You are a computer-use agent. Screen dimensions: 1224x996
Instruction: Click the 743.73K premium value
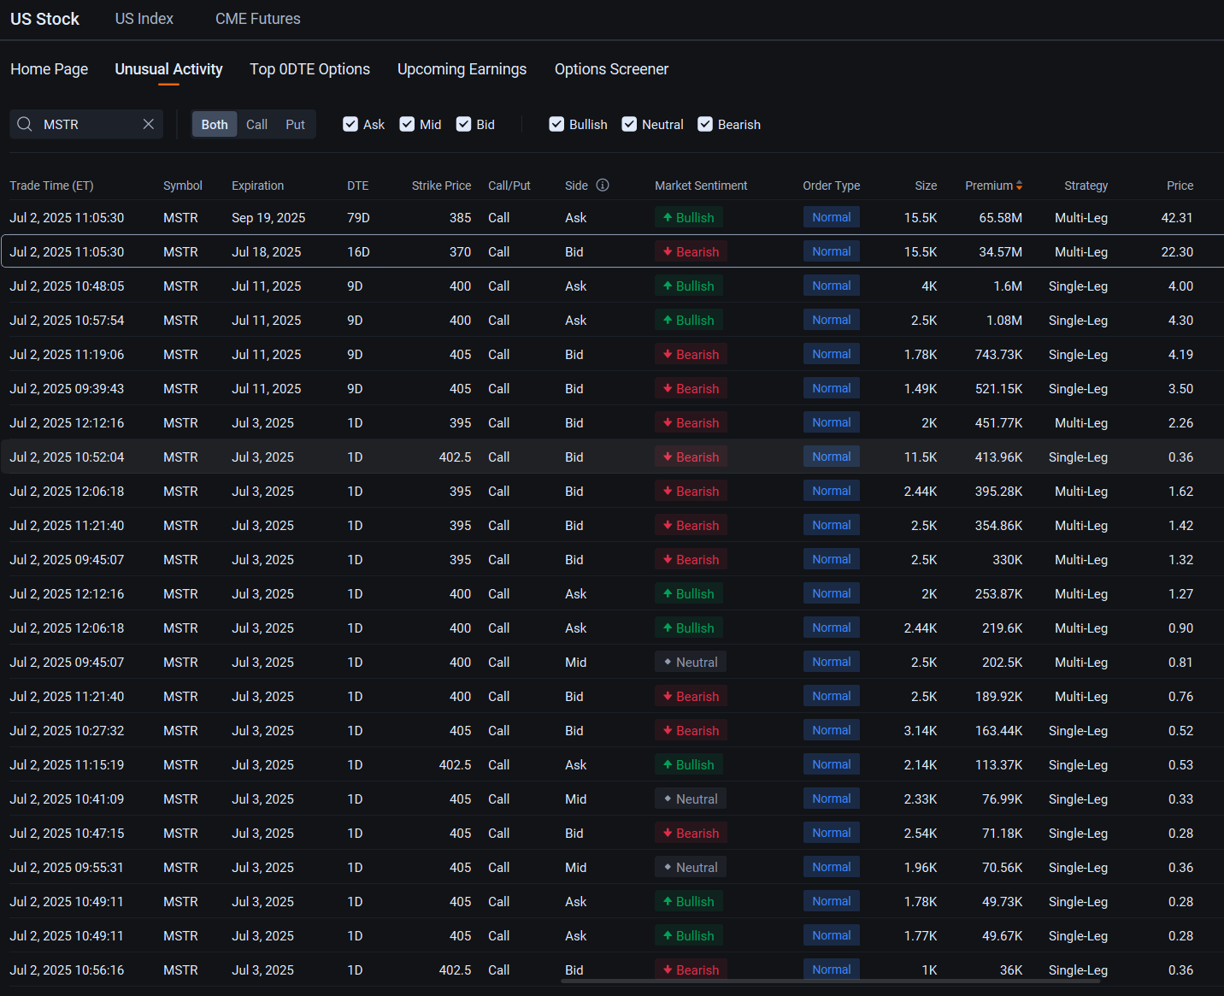(x=998, y=355)
